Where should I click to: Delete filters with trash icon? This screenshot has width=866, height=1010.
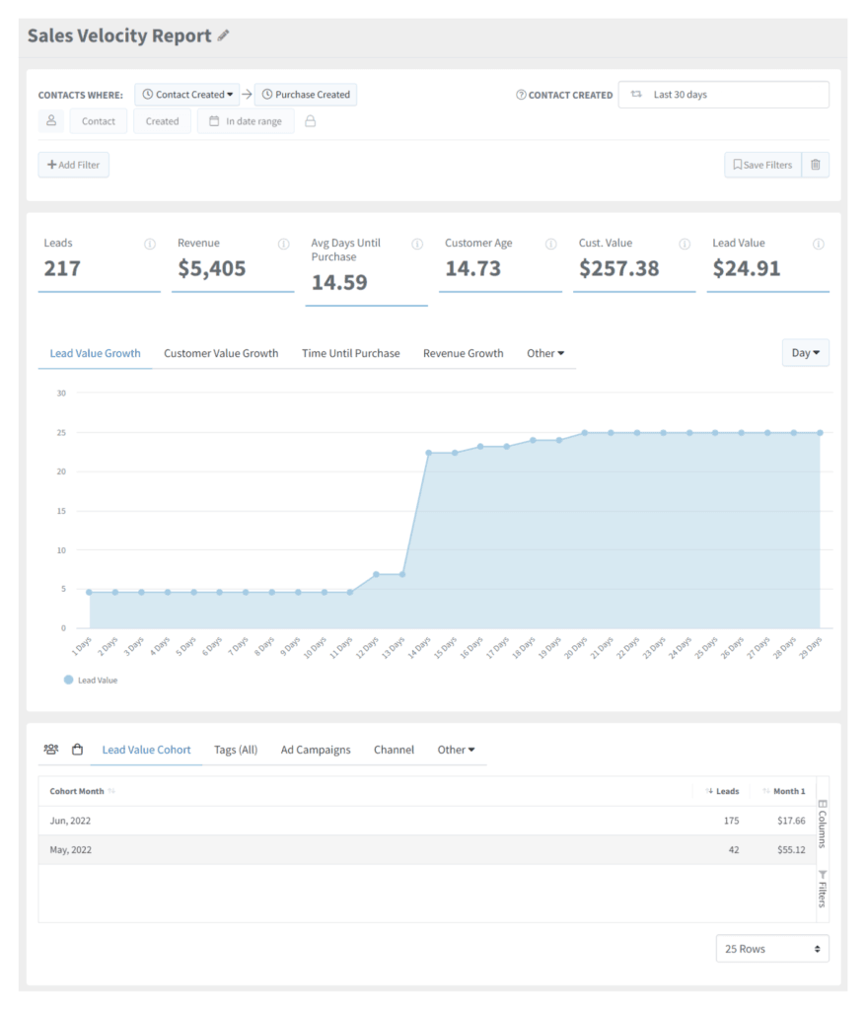(815, 165)
